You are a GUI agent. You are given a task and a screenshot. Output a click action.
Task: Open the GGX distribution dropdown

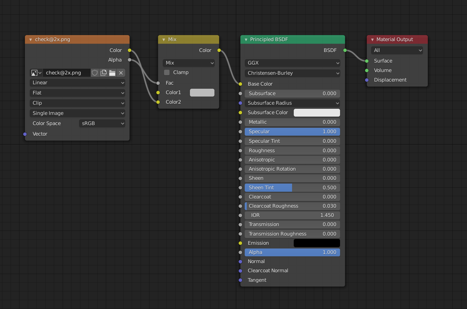(x=292, y=63)
